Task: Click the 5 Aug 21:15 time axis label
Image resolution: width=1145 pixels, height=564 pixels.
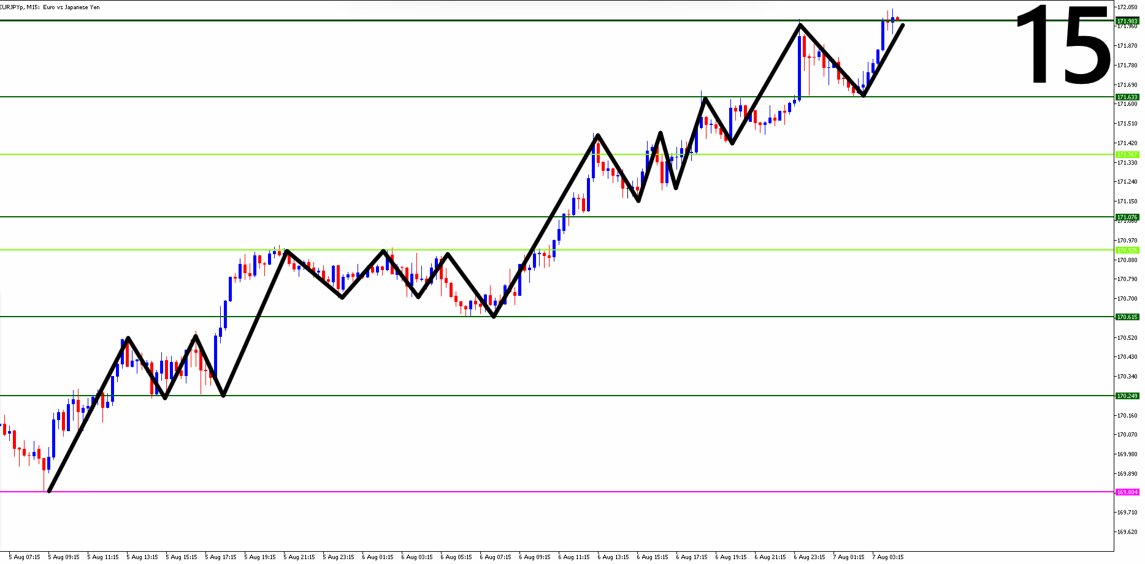Action: pyautogui.click(x=299, y=557)
